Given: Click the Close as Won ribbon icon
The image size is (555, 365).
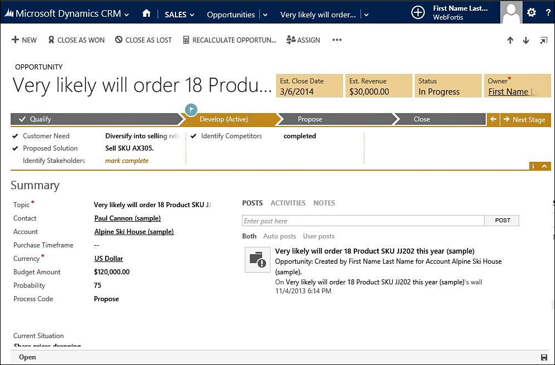Looking at the screenshot, I should [x=51, y=40].
